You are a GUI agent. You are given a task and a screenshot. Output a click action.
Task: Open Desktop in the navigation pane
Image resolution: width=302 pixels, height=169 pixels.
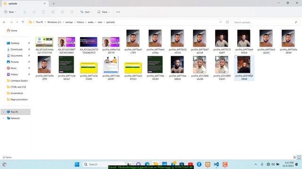coord(13,43)
